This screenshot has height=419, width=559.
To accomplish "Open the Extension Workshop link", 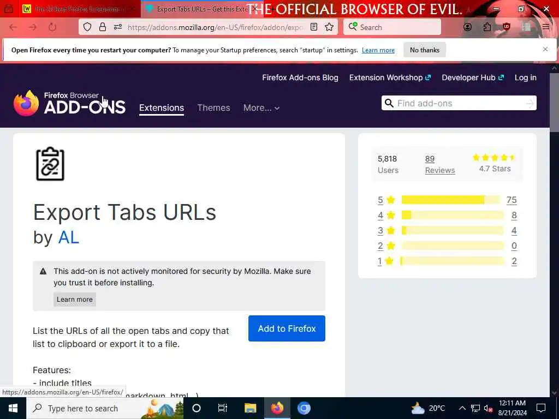I will click(x=390, y=77).
